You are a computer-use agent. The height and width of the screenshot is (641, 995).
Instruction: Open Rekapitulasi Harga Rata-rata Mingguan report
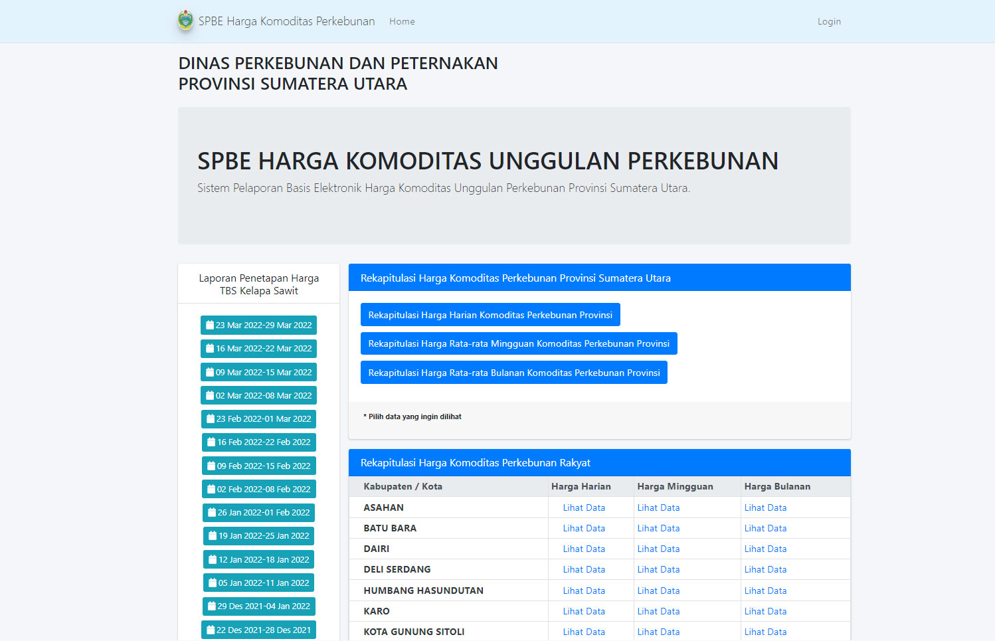coord(518,343)
